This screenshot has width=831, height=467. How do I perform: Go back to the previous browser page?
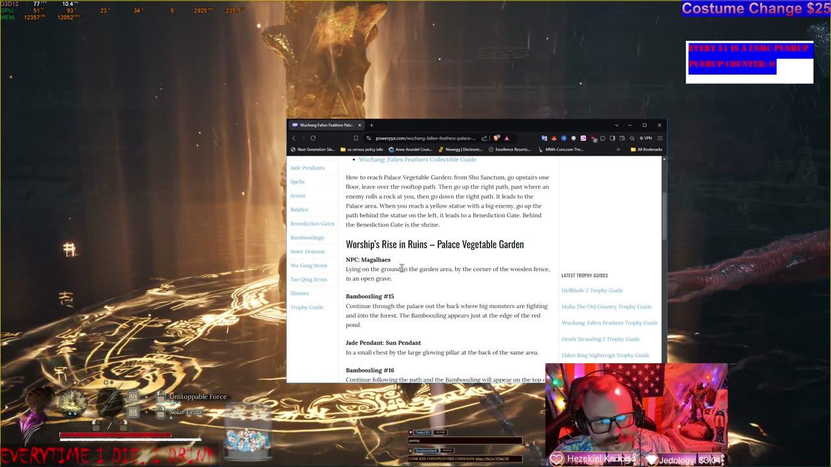(x=293, y=138)
